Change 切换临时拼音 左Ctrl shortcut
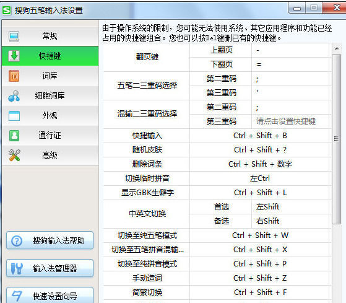This screenshot has height=303, width=346. pos(259,178)
